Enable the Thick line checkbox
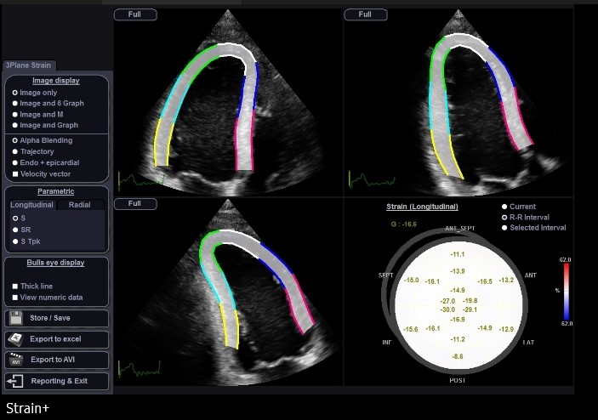 14,287
